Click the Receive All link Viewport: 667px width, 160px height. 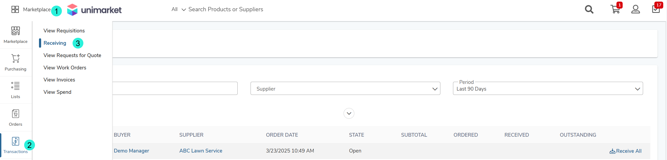625,151
